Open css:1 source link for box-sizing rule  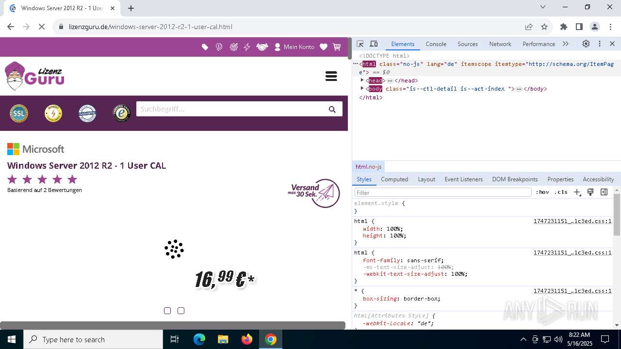[572, 291]
